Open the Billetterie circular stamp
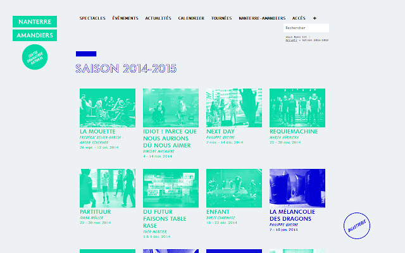This screenshot has height=253, width=405. pyautogui.click(x=357, y=226)
